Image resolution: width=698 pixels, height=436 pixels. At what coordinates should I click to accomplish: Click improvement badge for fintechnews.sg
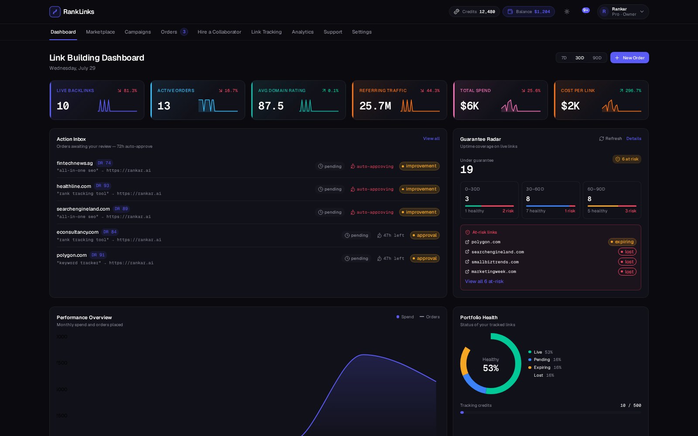click(419, 166)
